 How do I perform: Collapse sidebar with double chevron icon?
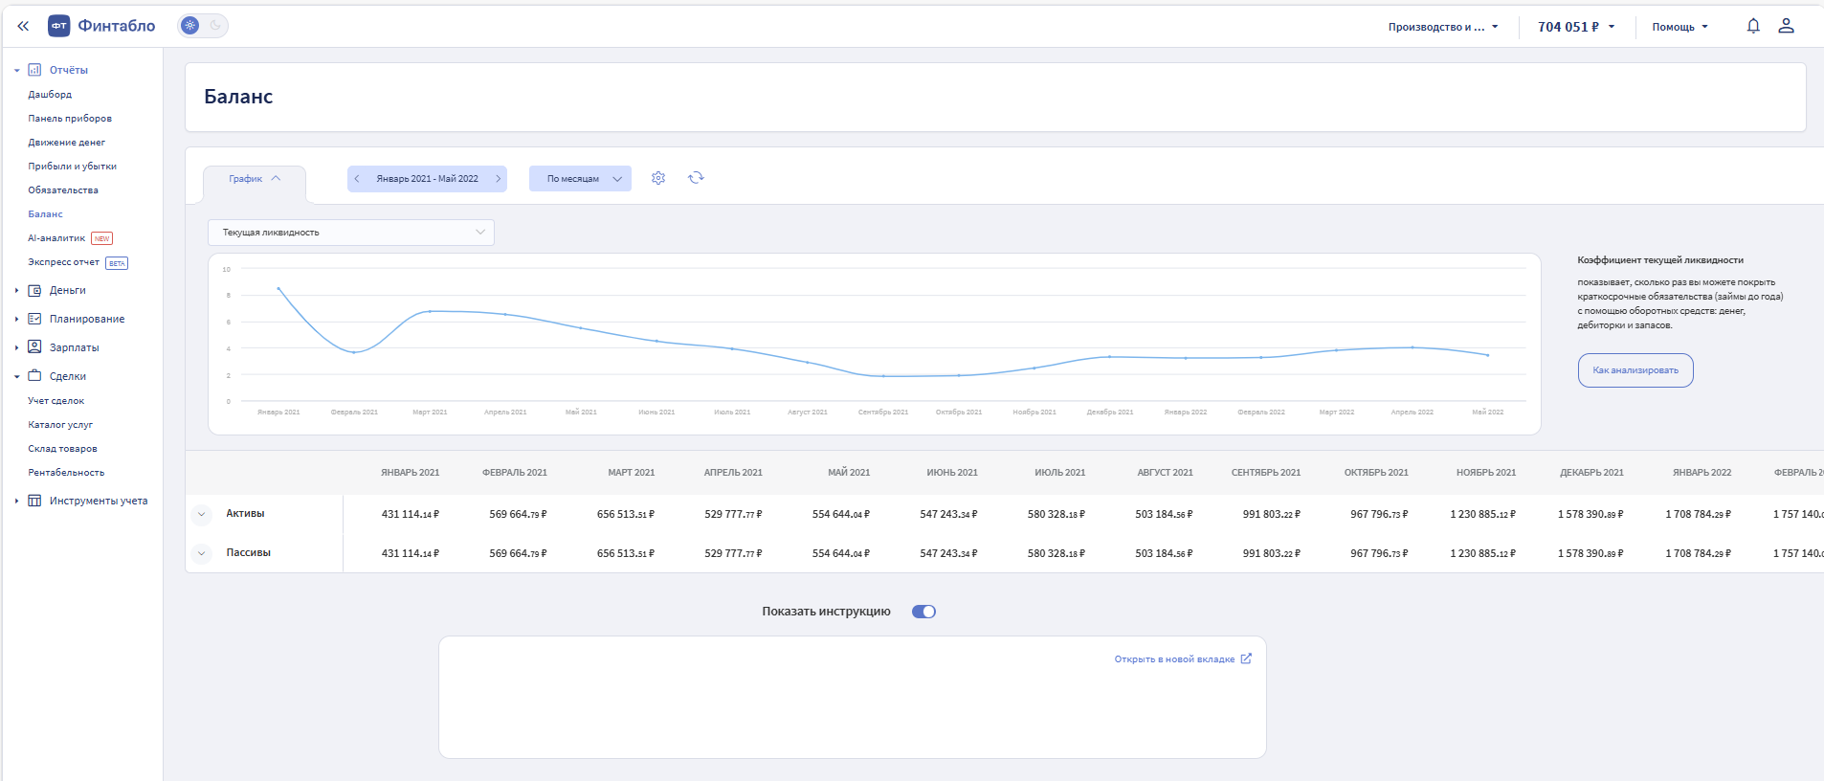(23, 27)
